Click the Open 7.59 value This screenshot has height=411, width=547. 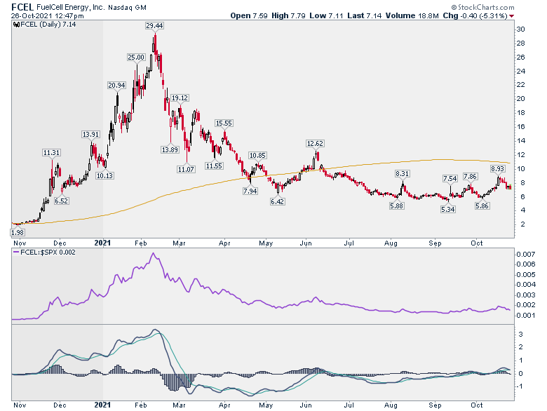pyautogui.click(x=249, y=15)
